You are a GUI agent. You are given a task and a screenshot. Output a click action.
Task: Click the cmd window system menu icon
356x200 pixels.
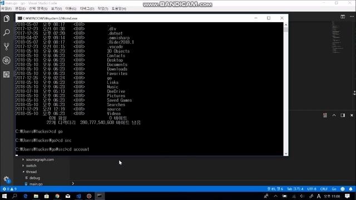point(20,18)
